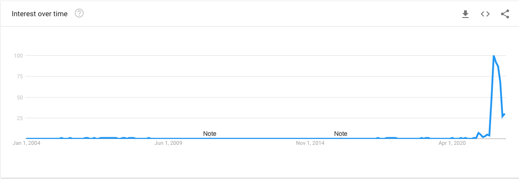Screen dimensions: 519x179
Task: Click the 25 y-axis label
Action: pos(19,118)
